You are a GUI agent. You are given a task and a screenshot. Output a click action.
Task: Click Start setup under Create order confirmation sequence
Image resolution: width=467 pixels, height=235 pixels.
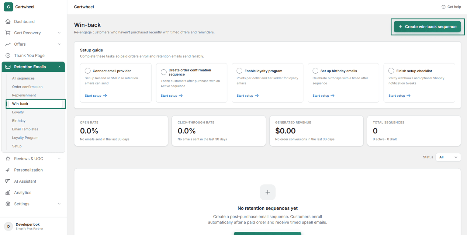(x=171, y=95)
